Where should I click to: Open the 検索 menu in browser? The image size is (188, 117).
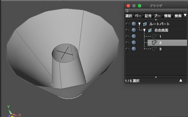pos(178,16)
